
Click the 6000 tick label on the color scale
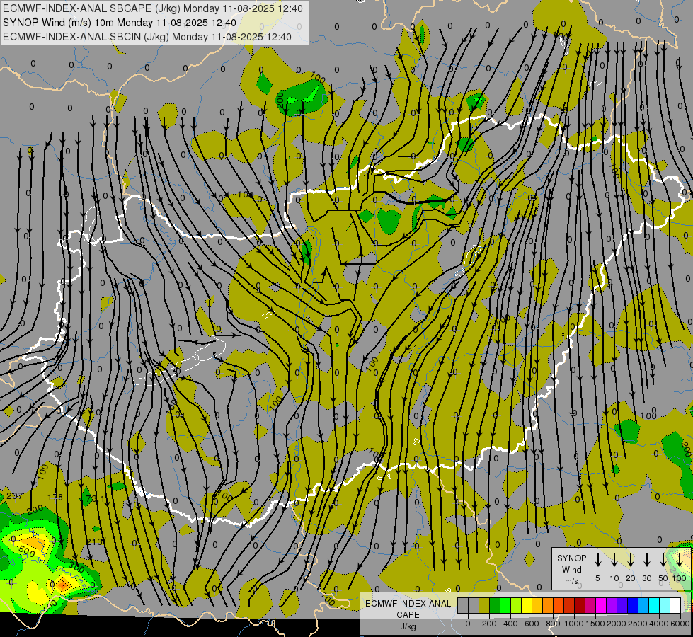(x=680, y=624)
